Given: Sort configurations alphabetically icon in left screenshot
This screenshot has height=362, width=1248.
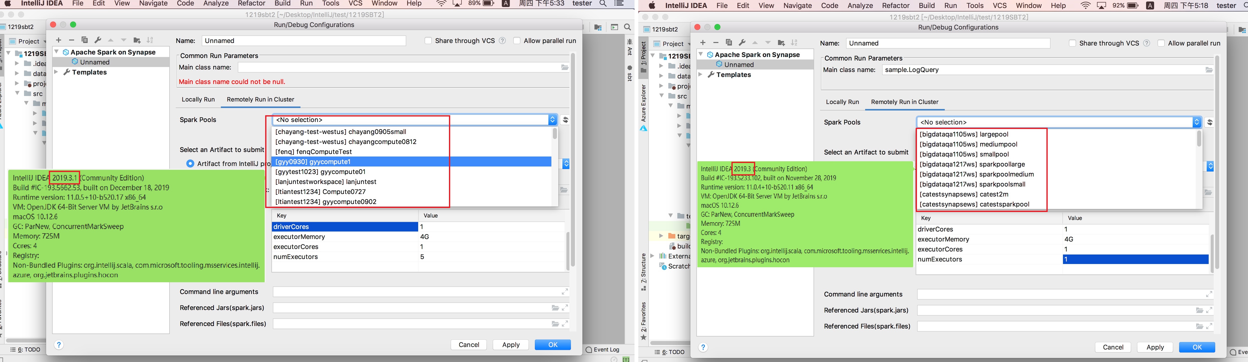Looking at the screenshot, I should pyautogui.click(x=150, y=40).
